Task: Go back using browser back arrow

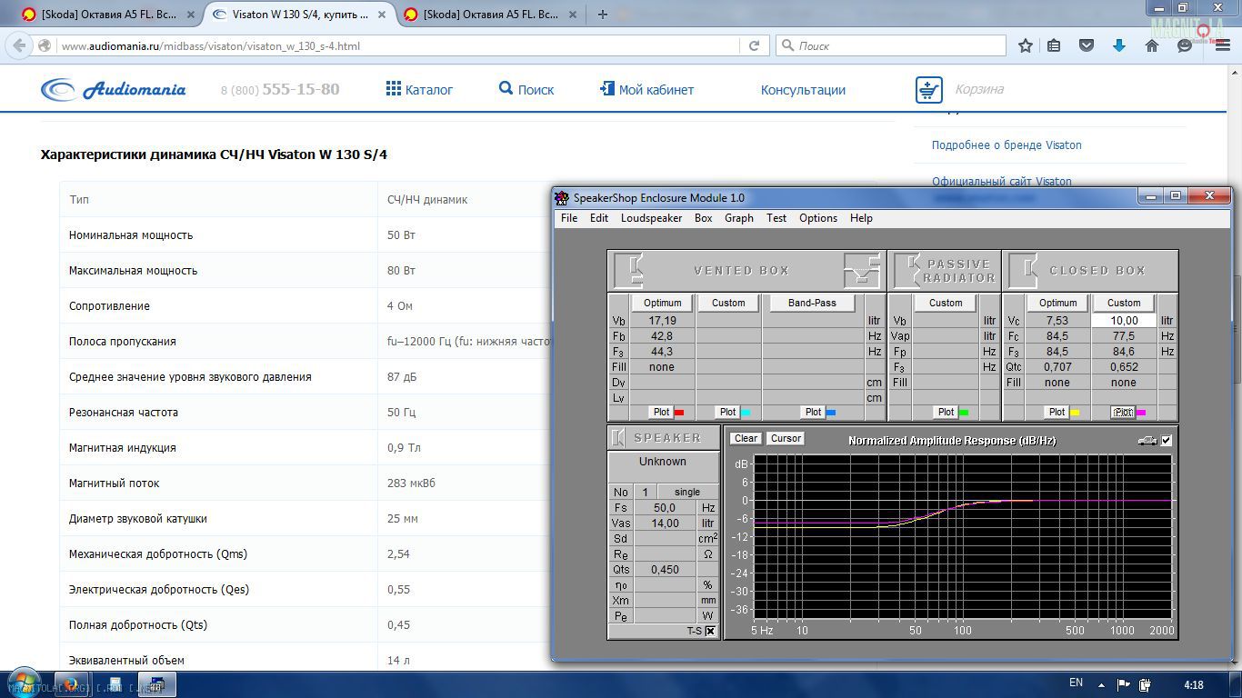Action: [x=20, y=45]
